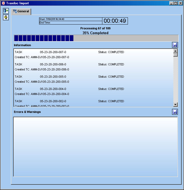The image size is (184, 190).
Task: Save the Errors & Warnings log
Action: point(175,112)
